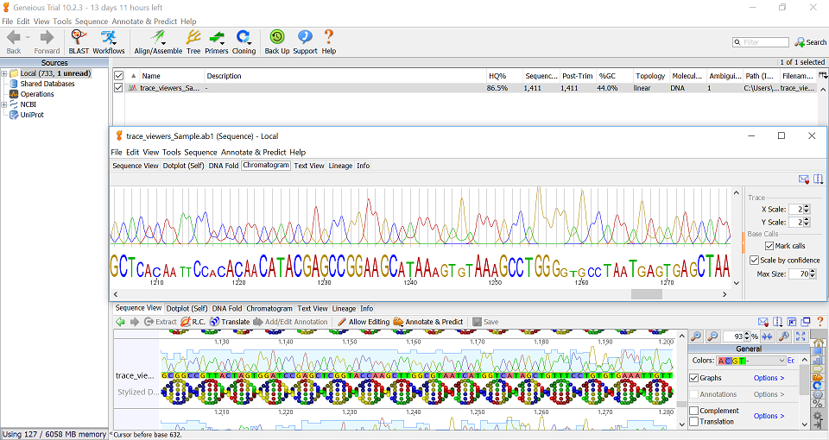Open Support from the main toolbar
The height and width of the screenshot is (440, 829).
coord(305,41)
